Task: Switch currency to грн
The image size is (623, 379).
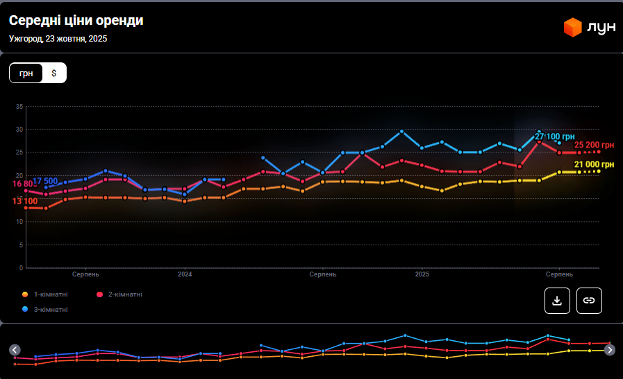Action: click(26, 73)
